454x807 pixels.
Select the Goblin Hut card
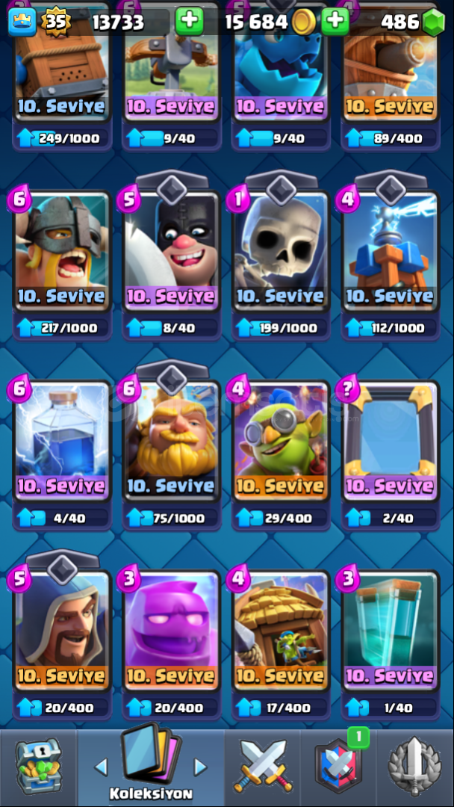coord(281,631)
